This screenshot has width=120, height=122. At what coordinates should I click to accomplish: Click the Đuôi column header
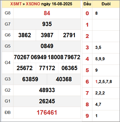[x=106, y=4]
